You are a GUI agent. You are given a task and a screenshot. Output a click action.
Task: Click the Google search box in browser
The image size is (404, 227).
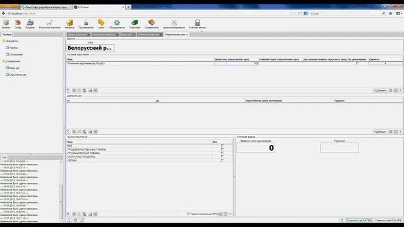[344, 13]
